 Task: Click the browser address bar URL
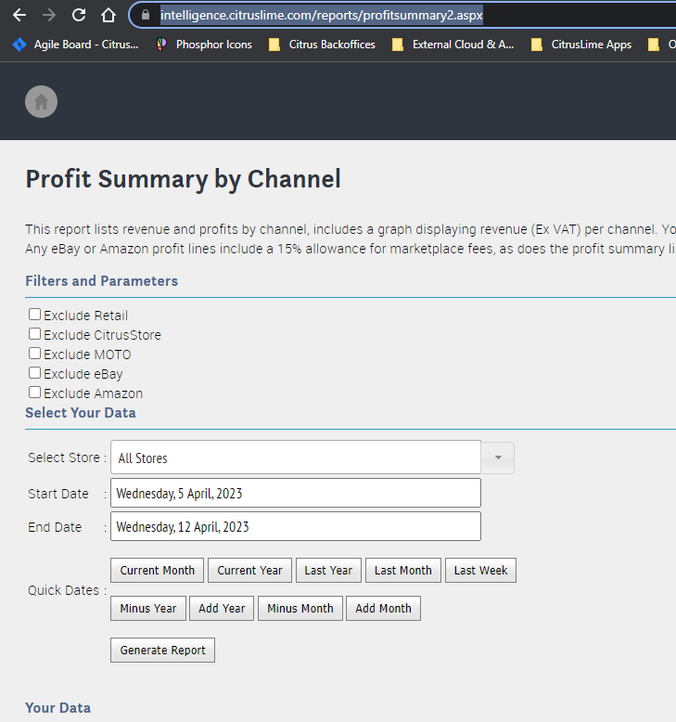tap(321, 15)
